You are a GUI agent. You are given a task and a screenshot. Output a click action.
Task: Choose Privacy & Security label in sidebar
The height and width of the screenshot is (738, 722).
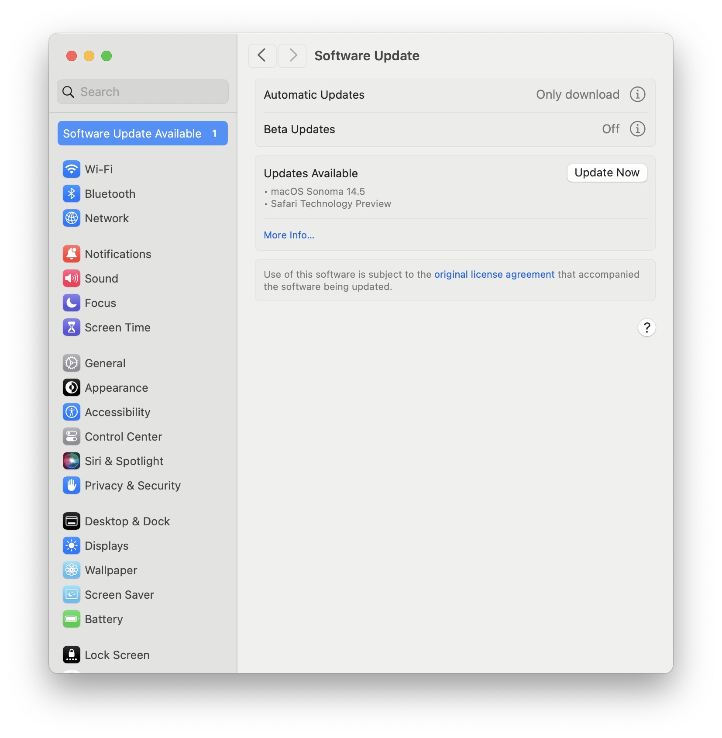pyautogui.click(x=133, y=486)
